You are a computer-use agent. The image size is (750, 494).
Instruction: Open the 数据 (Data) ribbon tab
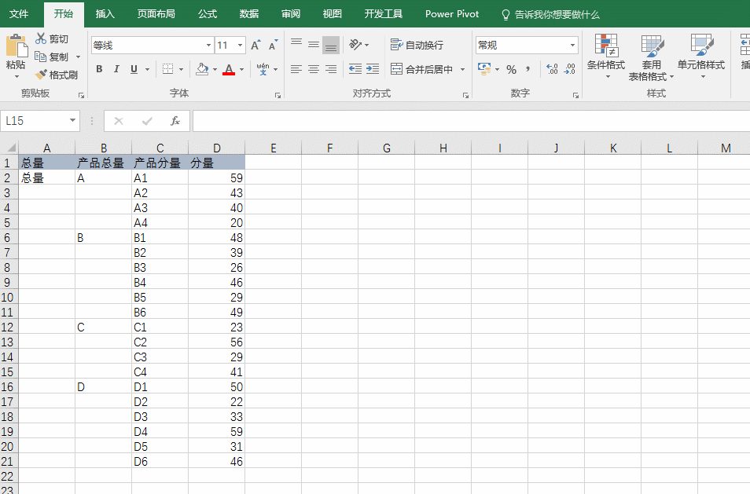pyautogui.click(x=249, y=14)
